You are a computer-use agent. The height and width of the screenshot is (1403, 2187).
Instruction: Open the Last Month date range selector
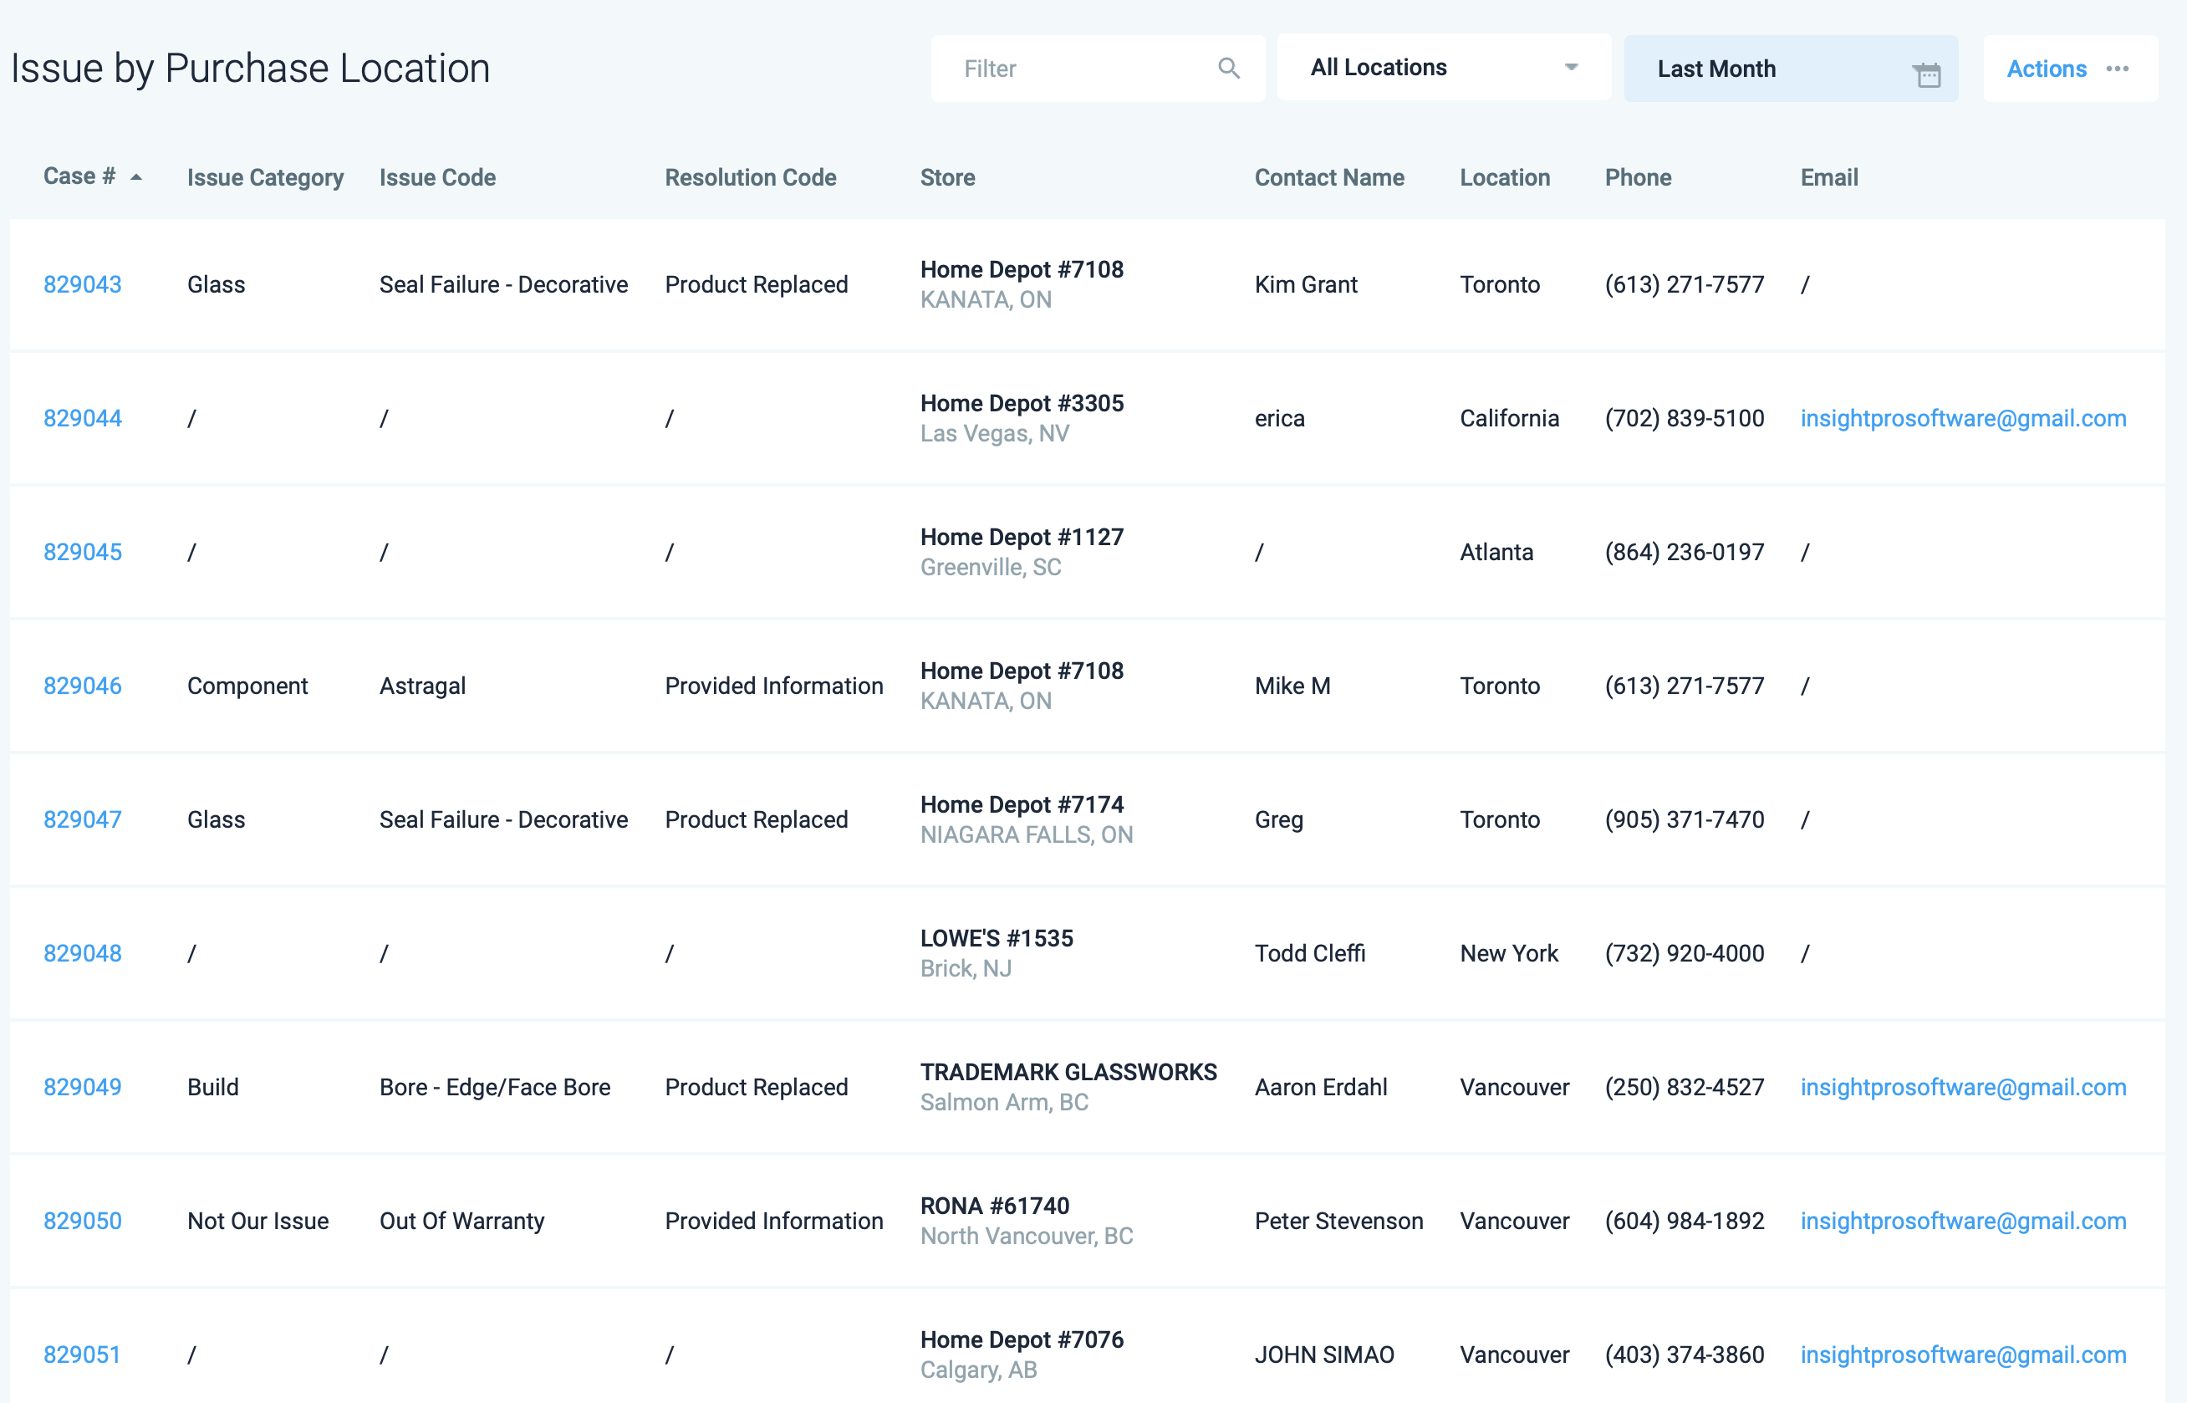pyautogui.click(x=1791, y=69)
